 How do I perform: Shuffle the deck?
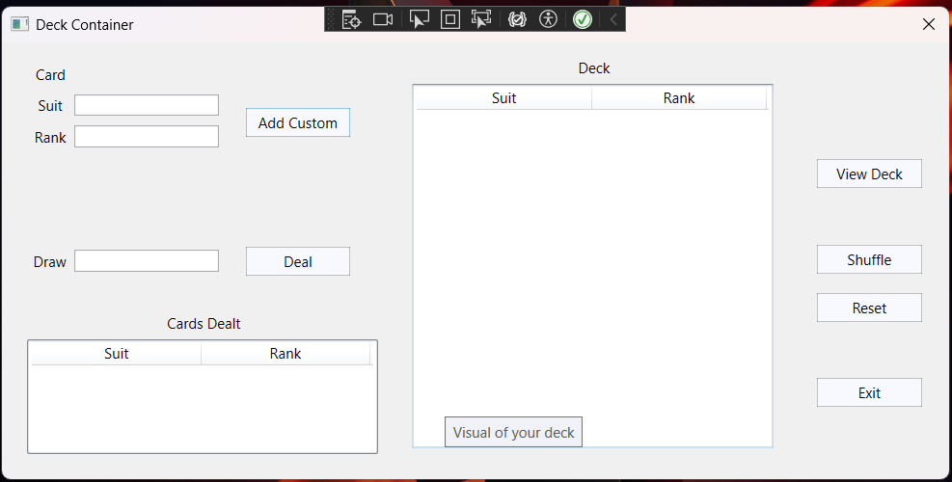[x=869, y=259]
